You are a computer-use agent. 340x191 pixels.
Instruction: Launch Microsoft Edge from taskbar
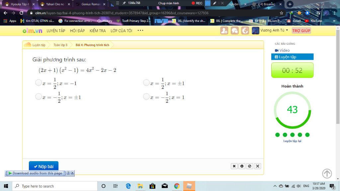tap(128, 186)
